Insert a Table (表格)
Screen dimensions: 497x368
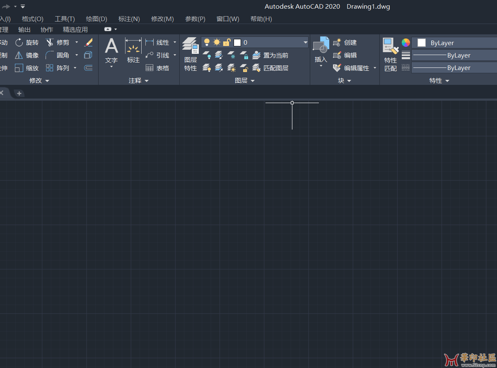point(157,68)
